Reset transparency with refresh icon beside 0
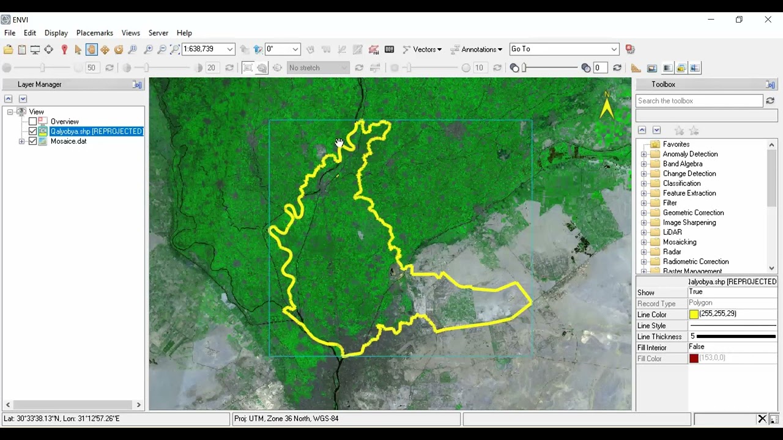 tap(617, 68)
